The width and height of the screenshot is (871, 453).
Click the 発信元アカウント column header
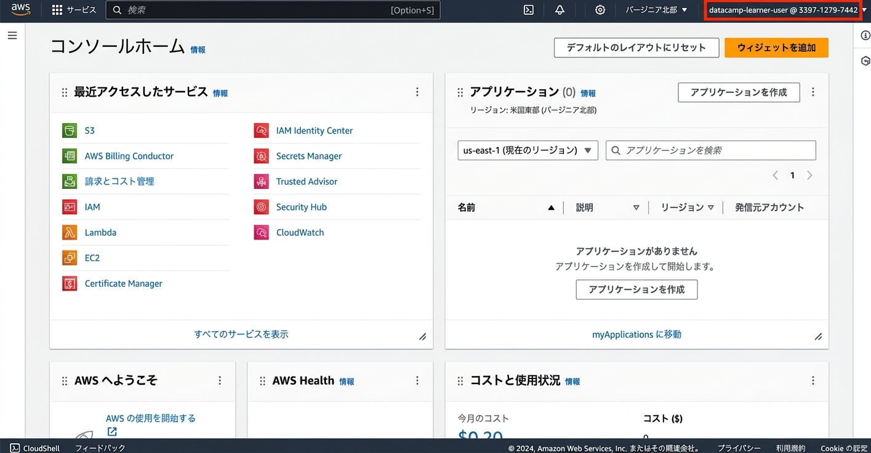769,207
